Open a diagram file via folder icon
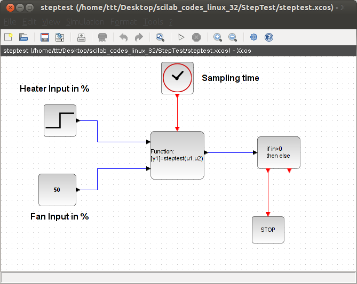The image size is (357, 284). (x=23, y=37)
